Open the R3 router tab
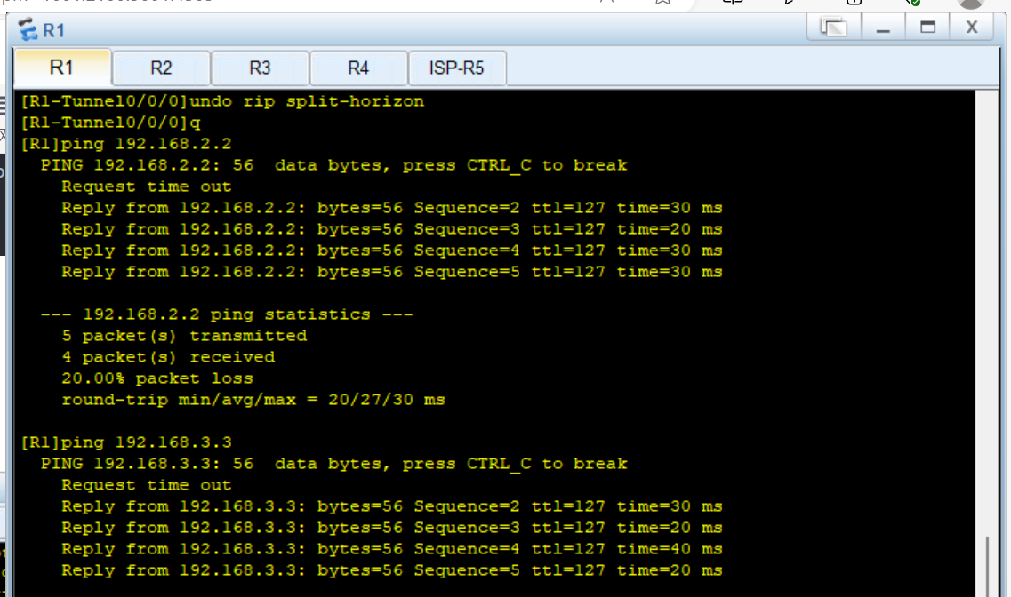The height and width of the screenshot is (597, 1011). [x=260, y=68]
